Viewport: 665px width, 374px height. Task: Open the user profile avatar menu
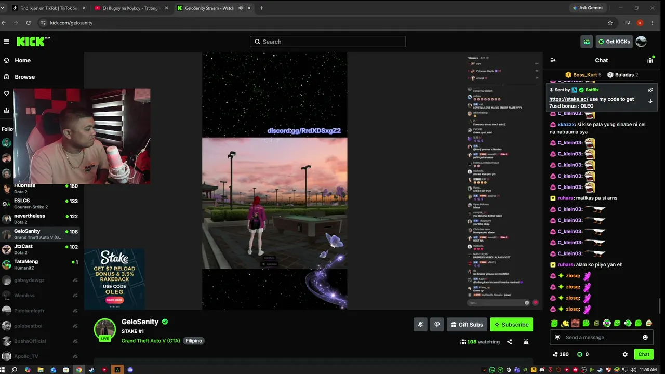point(641,42)
